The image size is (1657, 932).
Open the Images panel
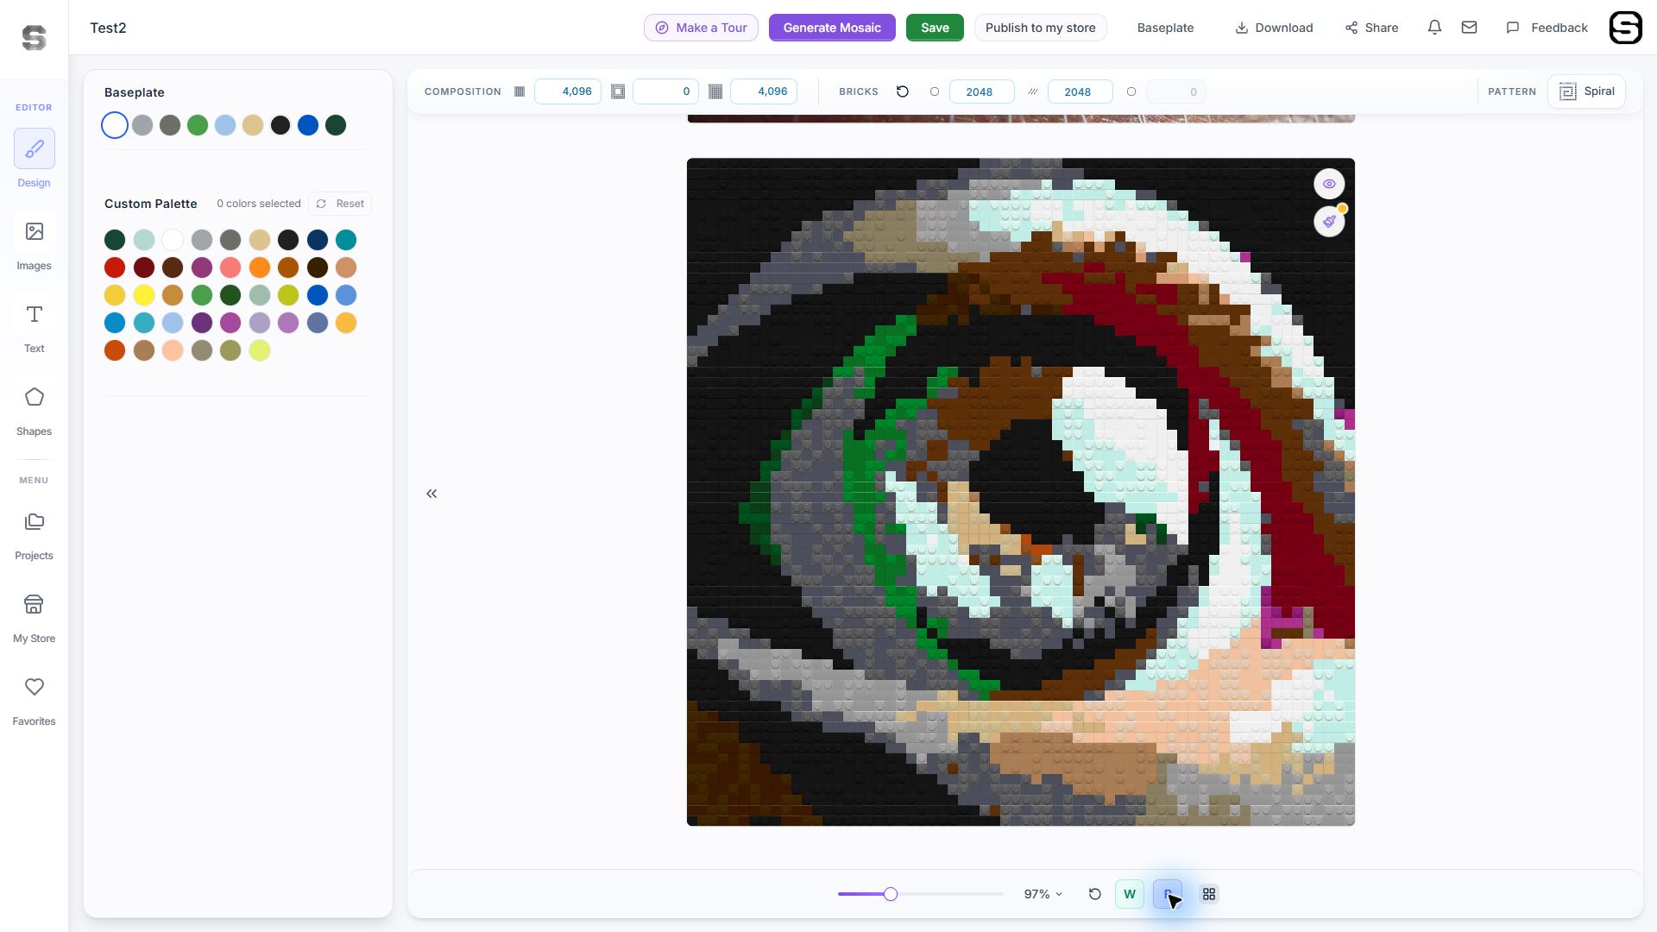click(x=34, y=242)
